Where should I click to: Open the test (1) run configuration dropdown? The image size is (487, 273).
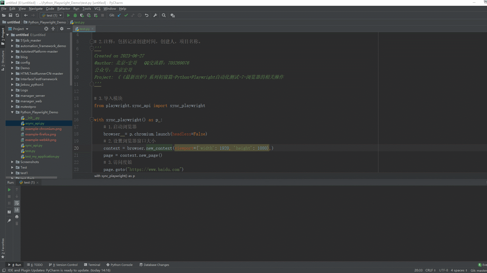click(x=52, y=16)
